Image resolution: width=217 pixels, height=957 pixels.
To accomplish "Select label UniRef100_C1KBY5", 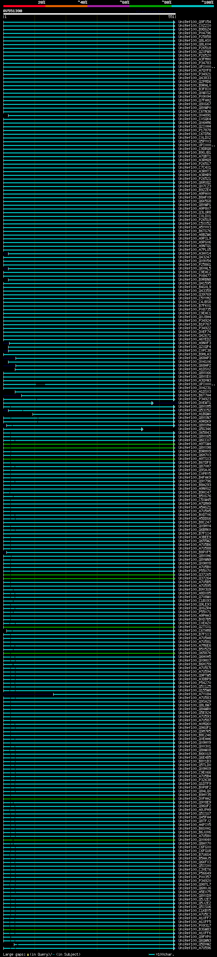I will [194, 911].
